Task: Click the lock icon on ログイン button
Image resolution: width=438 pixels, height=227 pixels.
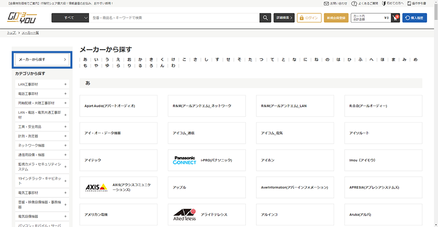Action: (301, 18)
